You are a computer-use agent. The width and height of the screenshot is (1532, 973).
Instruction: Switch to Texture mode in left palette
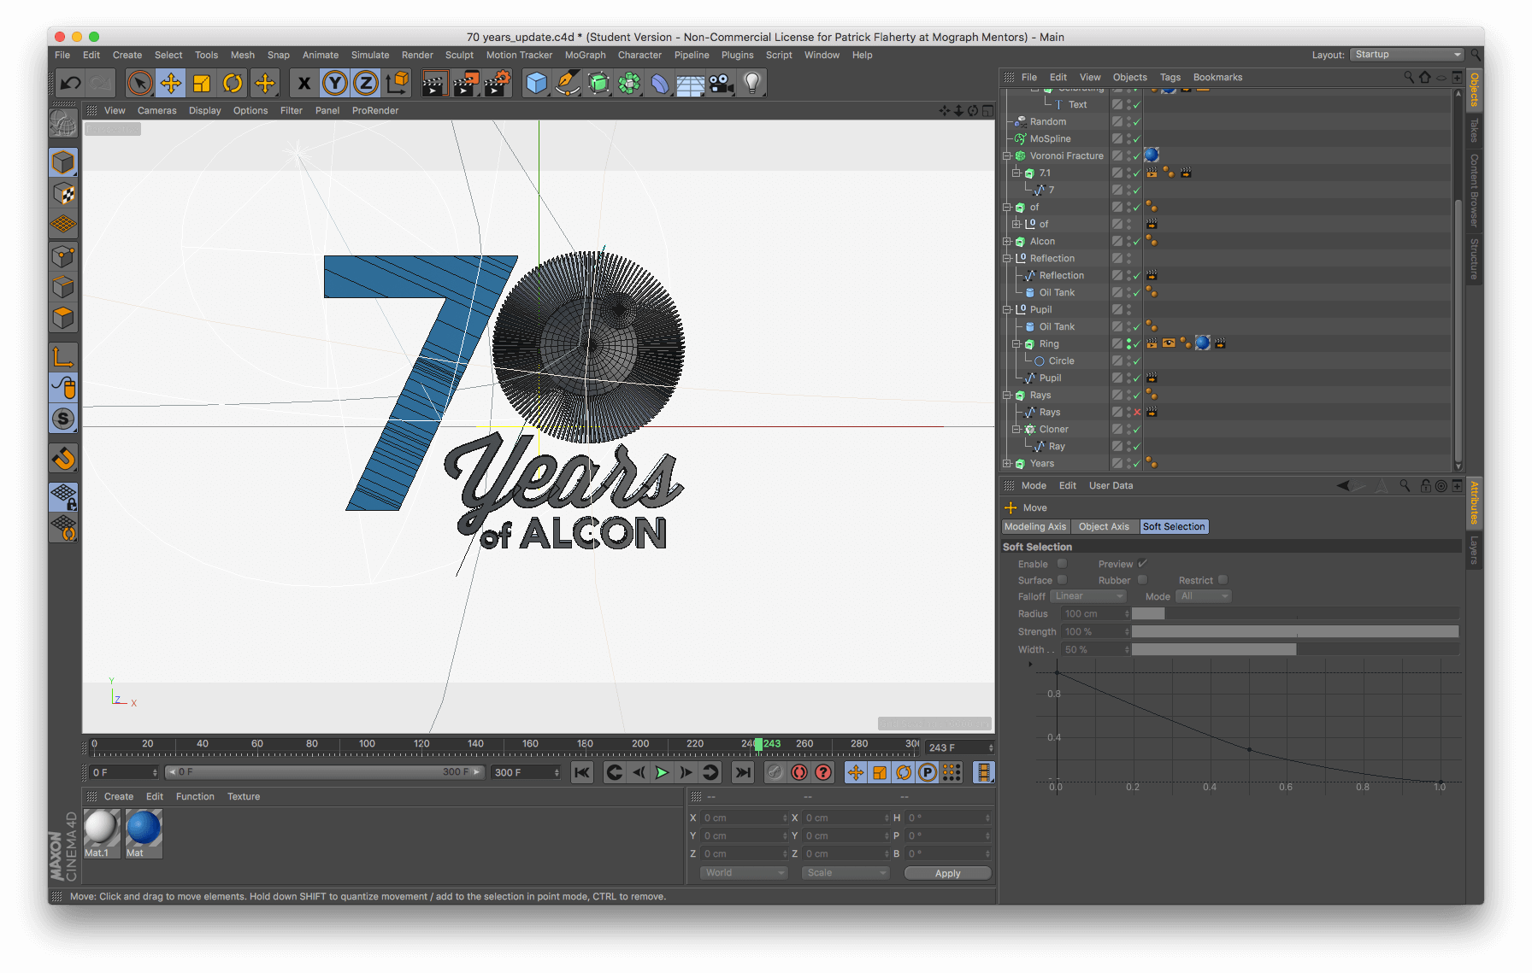click(63, 194)
